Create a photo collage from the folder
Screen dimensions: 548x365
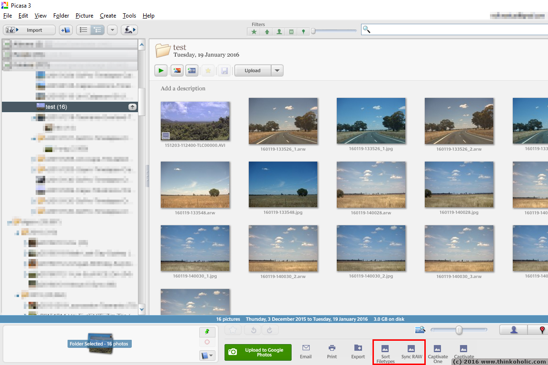[177, 70]
